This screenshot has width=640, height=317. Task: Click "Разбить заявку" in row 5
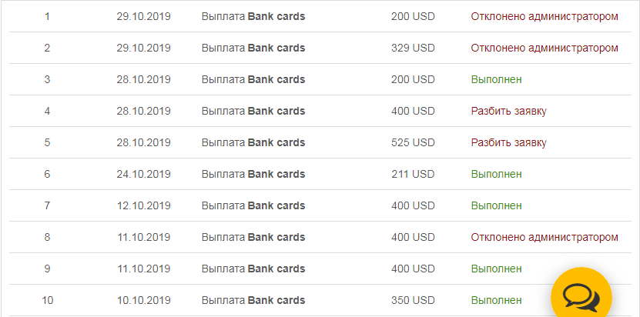click(x=508, y=142)
